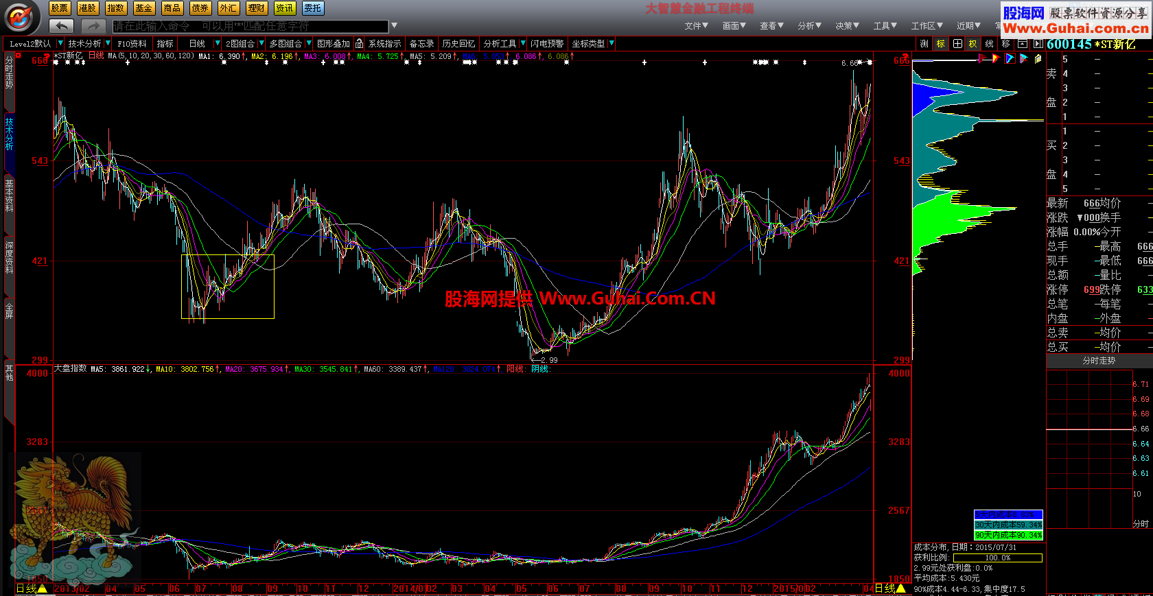Click the yellow triangle beside bottom-left 日线

43,588
